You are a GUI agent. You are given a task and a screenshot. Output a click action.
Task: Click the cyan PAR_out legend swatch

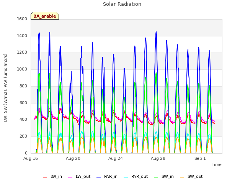pos(126,177)
